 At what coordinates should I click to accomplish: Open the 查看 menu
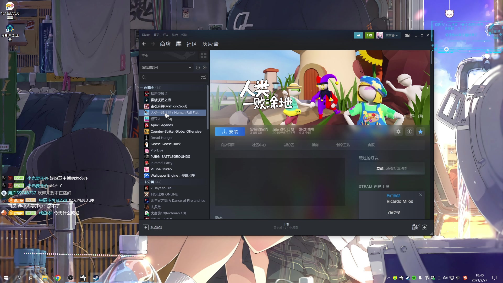tap(157, 35)
